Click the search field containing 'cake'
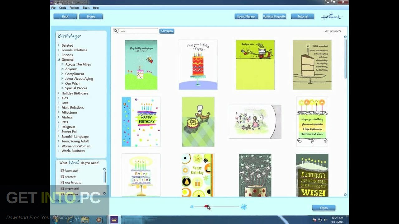 pyautogui.click(x=138, y=31)
